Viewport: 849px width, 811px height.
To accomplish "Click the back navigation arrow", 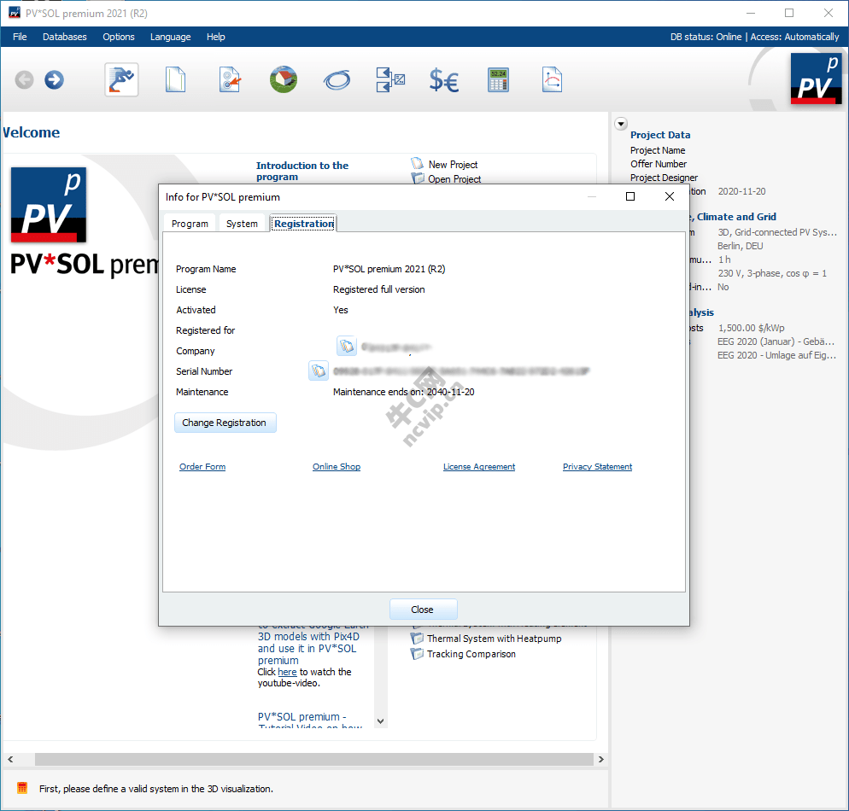I will (x=25, y=80).
